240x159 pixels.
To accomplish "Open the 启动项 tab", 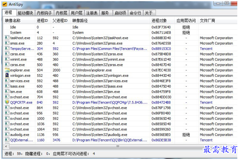I will 120,13.
